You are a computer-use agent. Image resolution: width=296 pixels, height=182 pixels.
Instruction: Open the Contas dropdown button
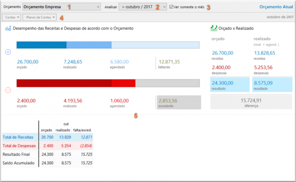[12, 17]
